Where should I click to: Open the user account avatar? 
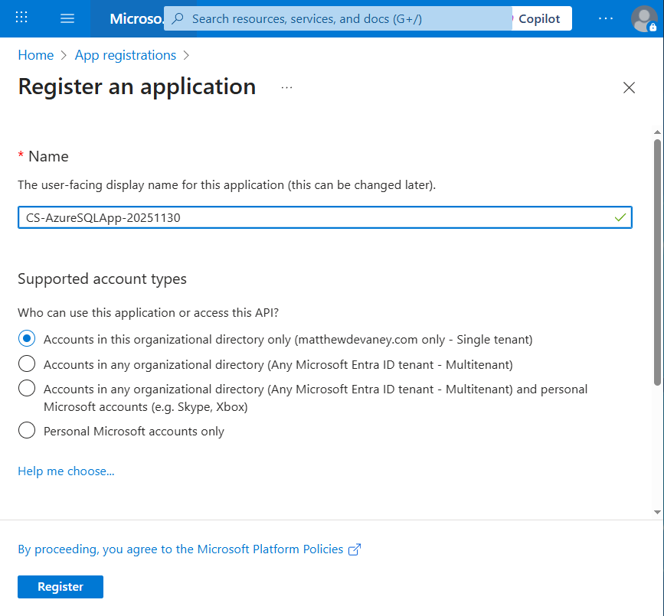pos(643,18)
